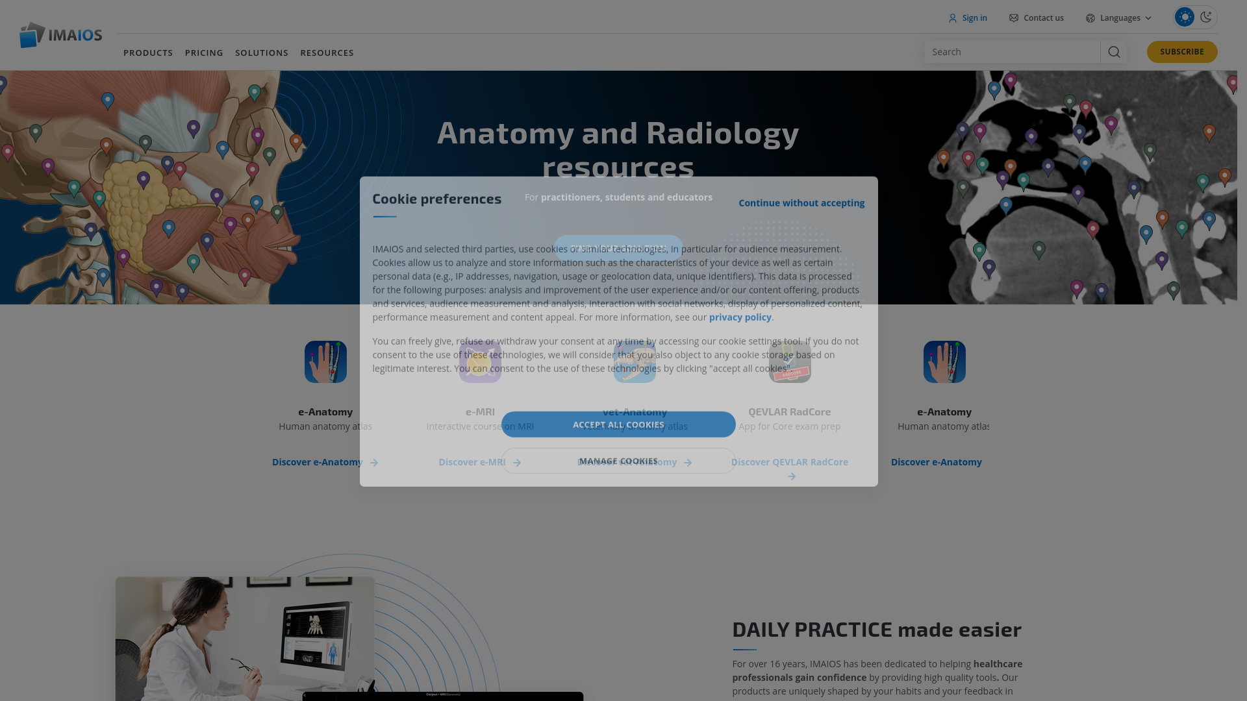Click the SUBSCRIBE button
This screenshot has height=701, width=1247.
pyautogui.click(x=1182, y=52)
